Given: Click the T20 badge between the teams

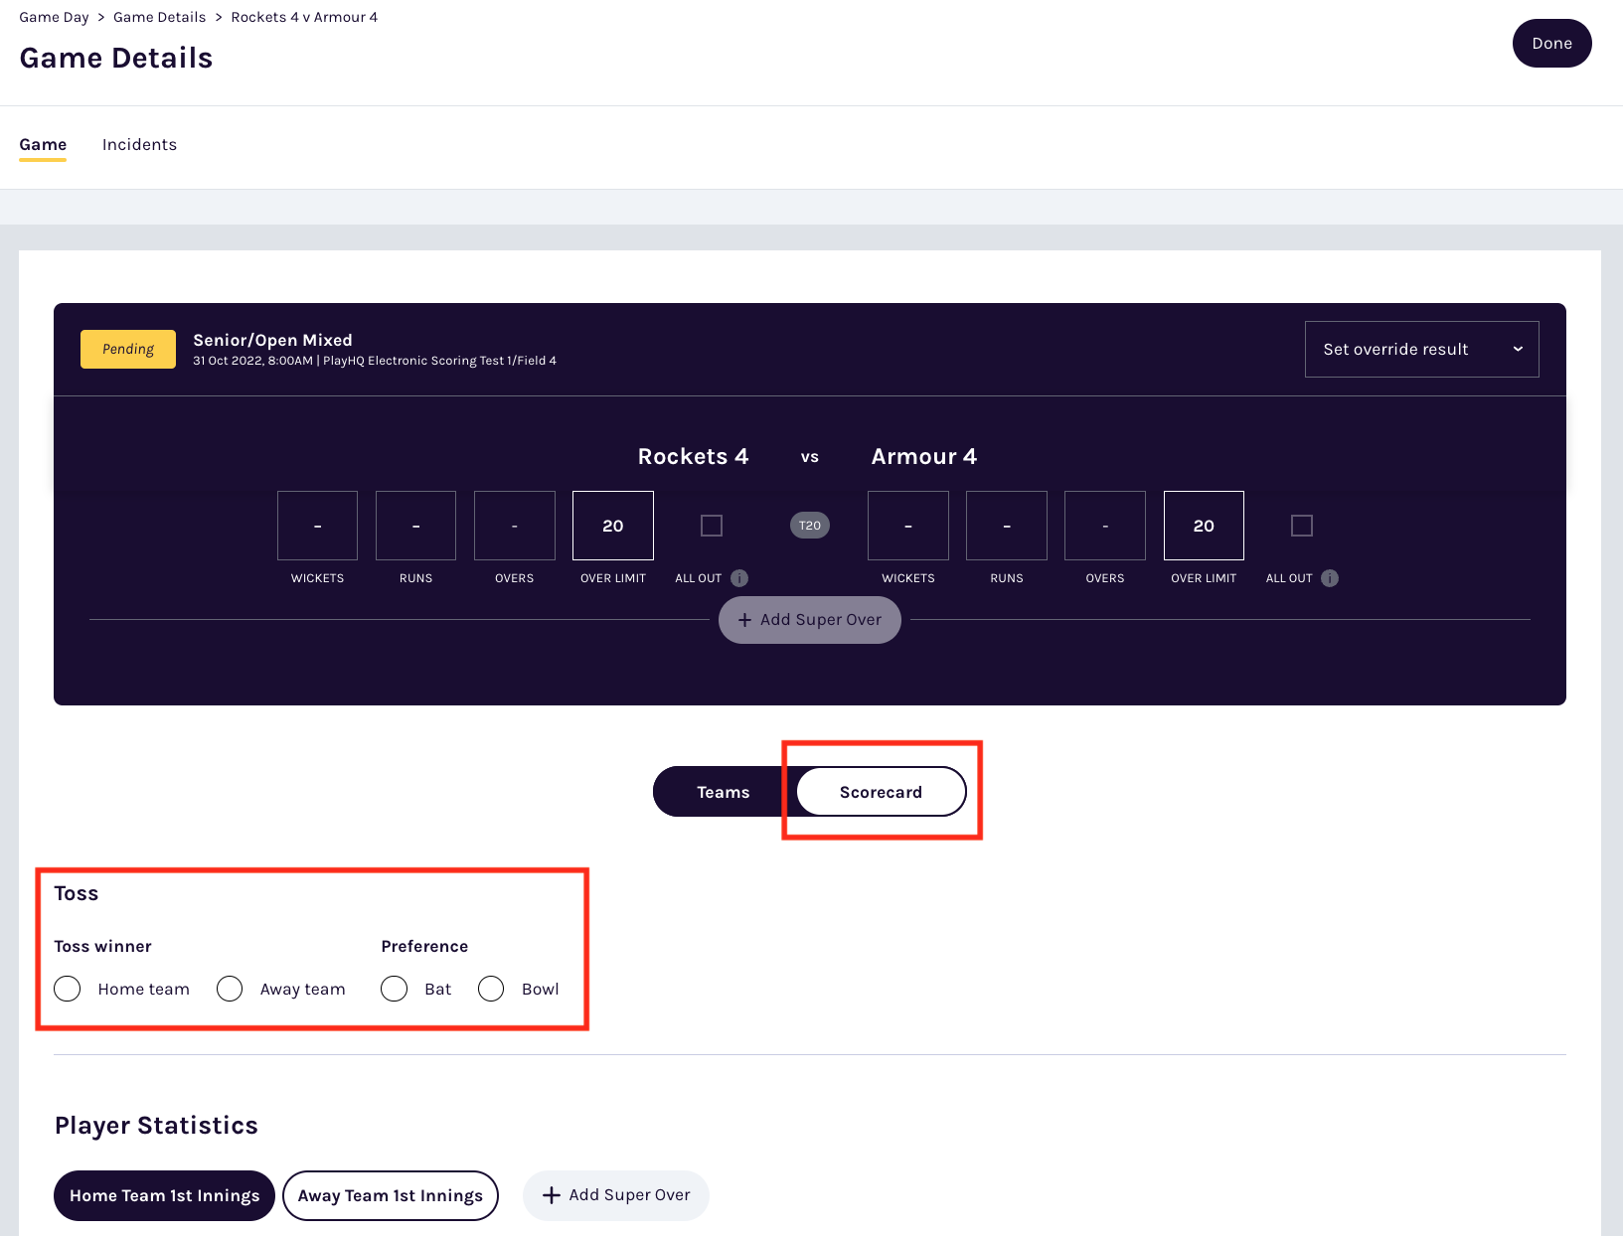Looking at the screenshot, I should coord(809,526).
